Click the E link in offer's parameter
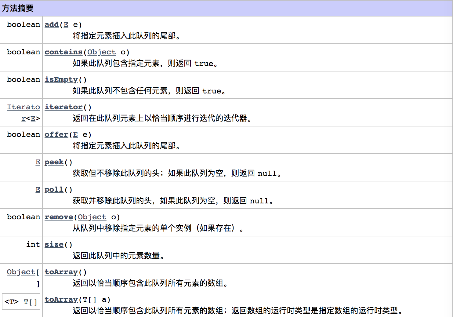 coord(75,134)
